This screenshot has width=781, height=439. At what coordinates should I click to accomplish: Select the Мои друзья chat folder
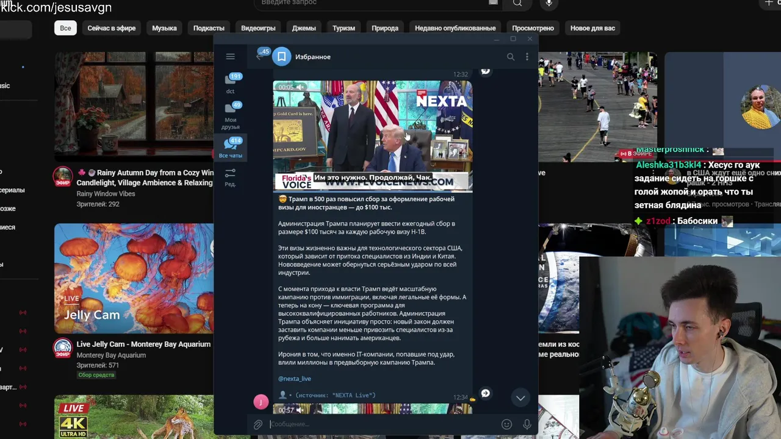[231, 116]
